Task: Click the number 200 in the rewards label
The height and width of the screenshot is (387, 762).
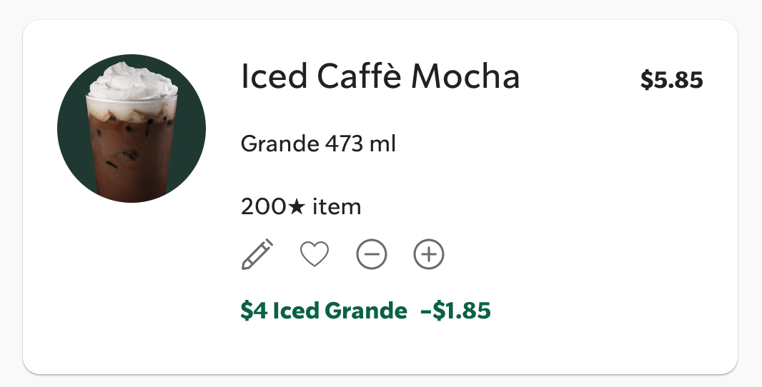Action: tap(263, 207)
